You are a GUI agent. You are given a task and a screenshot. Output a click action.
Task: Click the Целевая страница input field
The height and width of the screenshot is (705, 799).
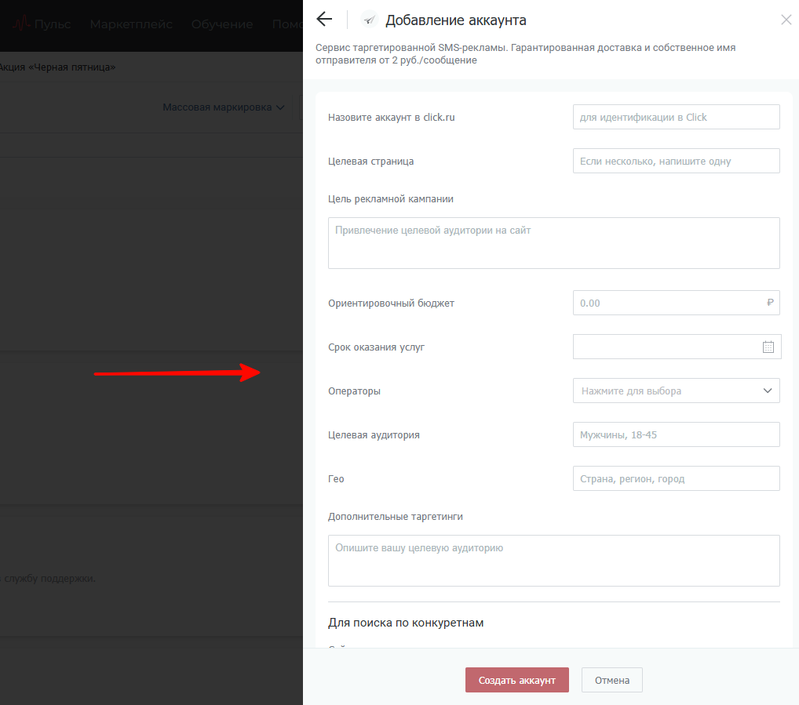(x=676, y=161)
